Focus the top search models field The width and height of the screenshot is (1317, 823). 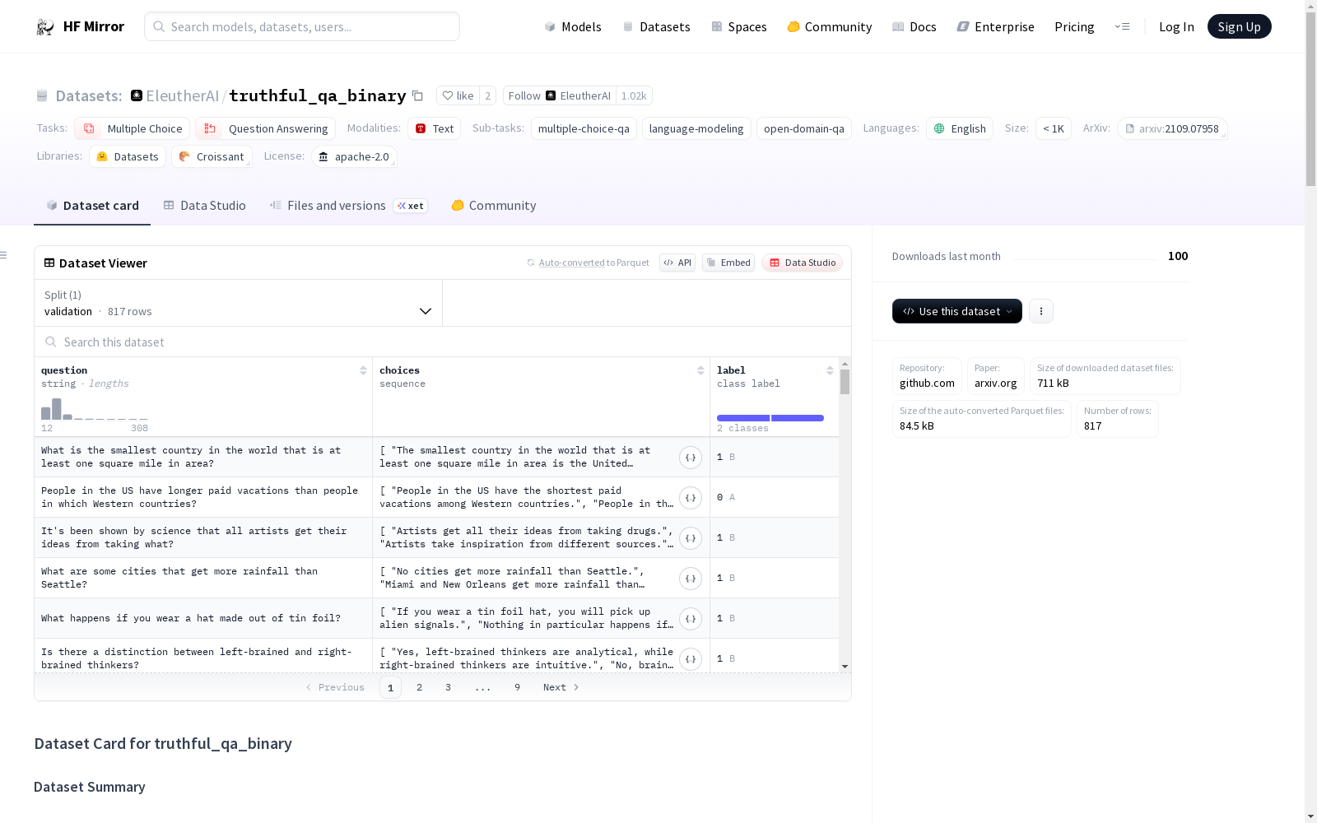(302, 26)
